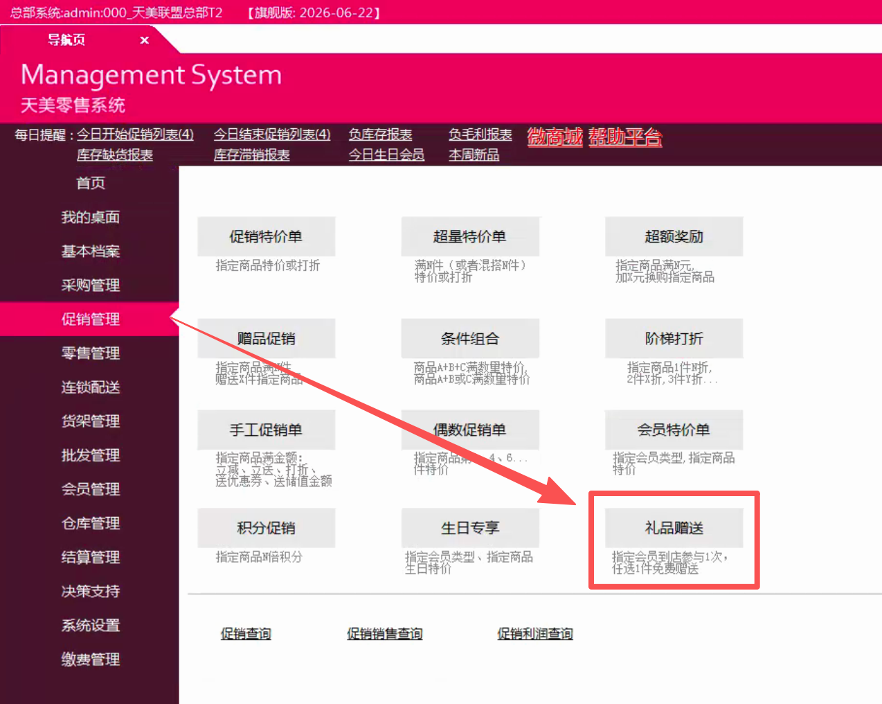Open the 微商城 link
This screenshot has height=704, width=882.
pos(555,137)
